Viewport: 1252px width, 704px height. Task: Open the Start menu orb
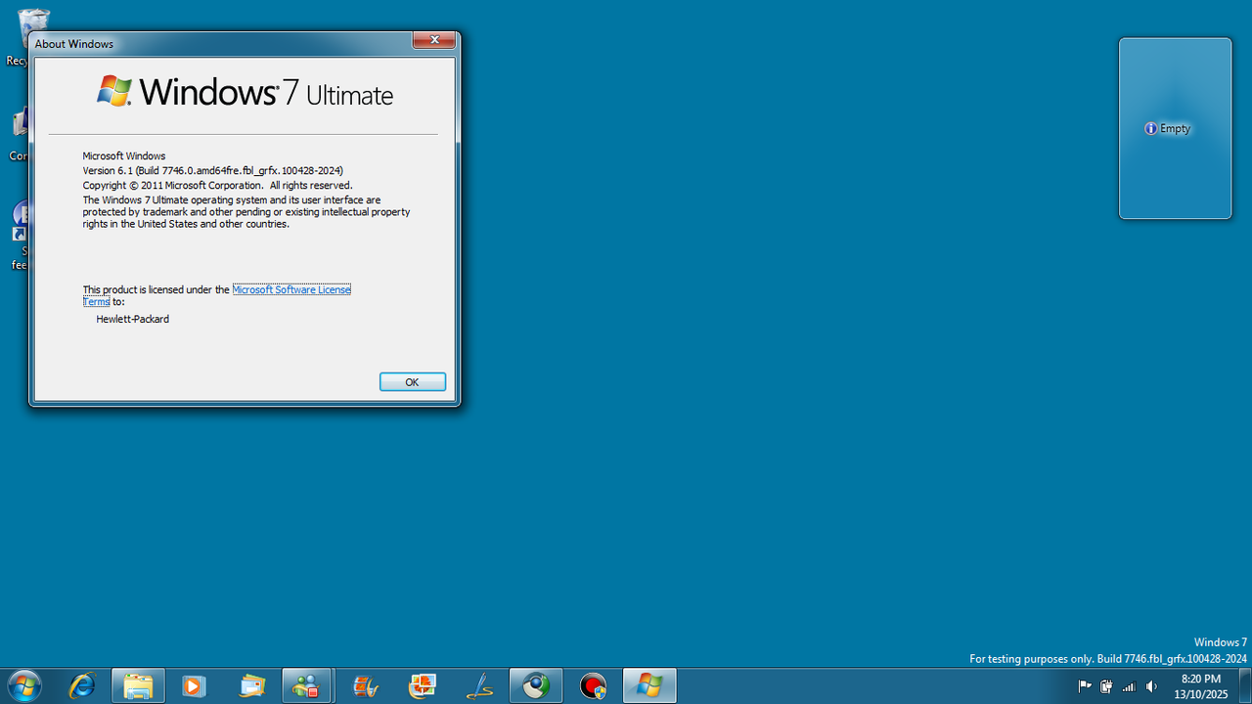click(x=24, y=686)
